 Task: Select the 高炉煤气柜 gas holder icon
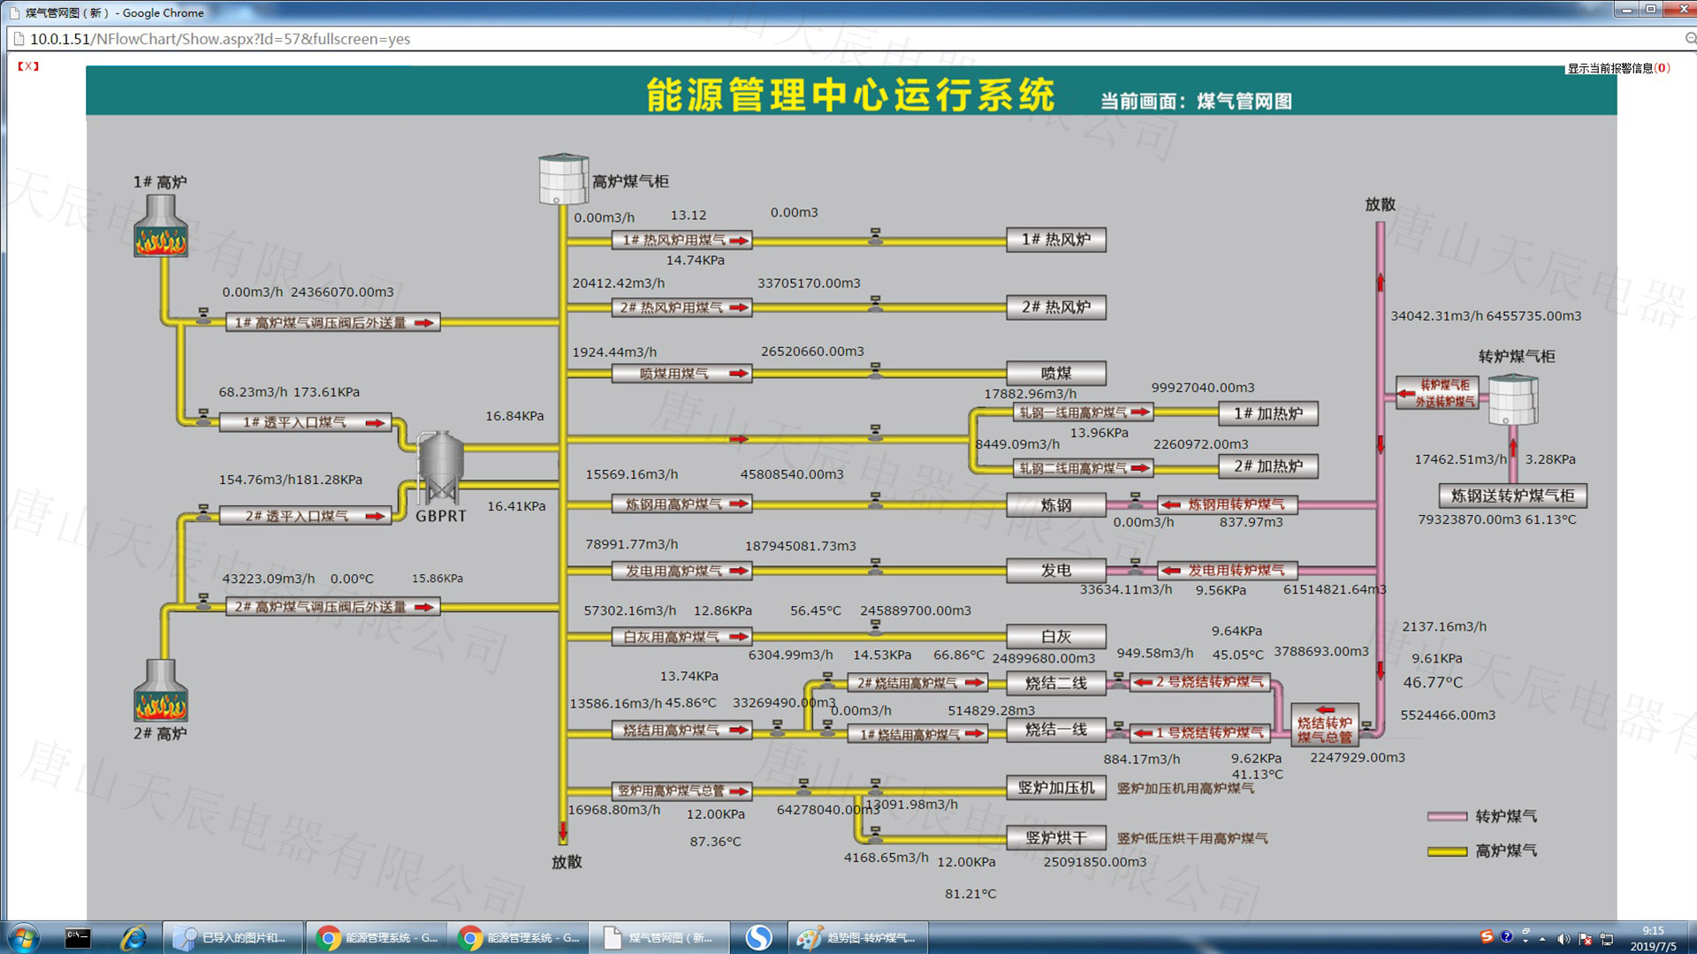coord(562,177)
